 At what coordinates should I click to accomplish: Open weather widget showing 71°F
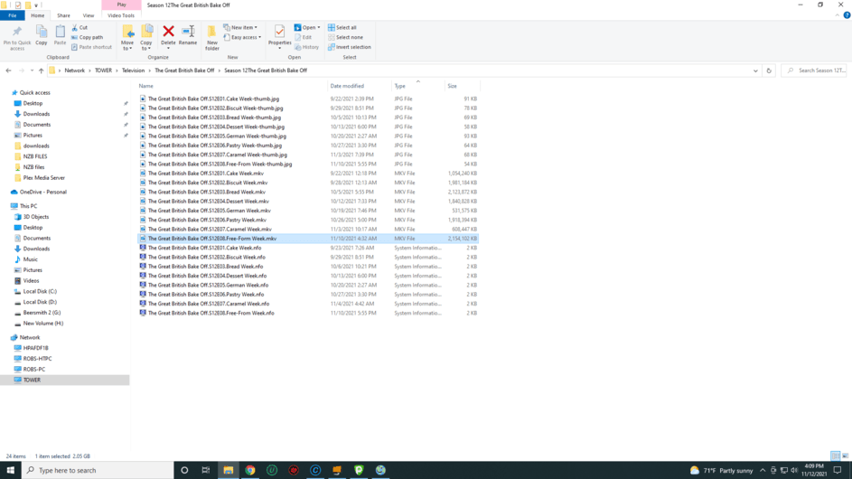pyautogui.click(x=722, y=470)
